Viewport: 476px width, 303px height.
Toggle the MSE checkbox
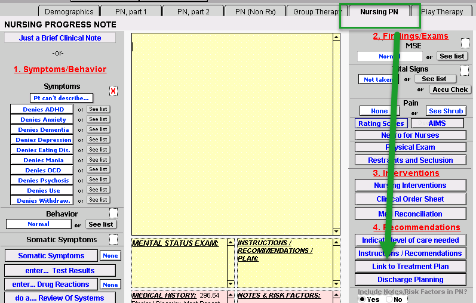pos(465,44)
